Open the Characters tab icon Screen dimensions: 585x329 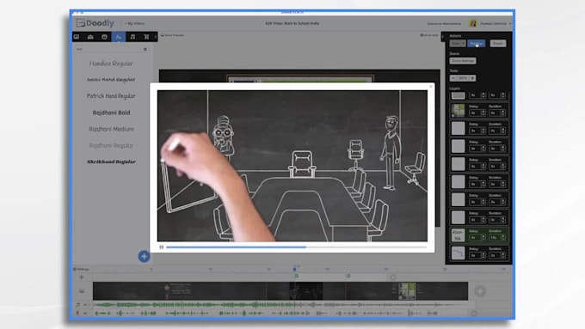(x=90, y=37)
